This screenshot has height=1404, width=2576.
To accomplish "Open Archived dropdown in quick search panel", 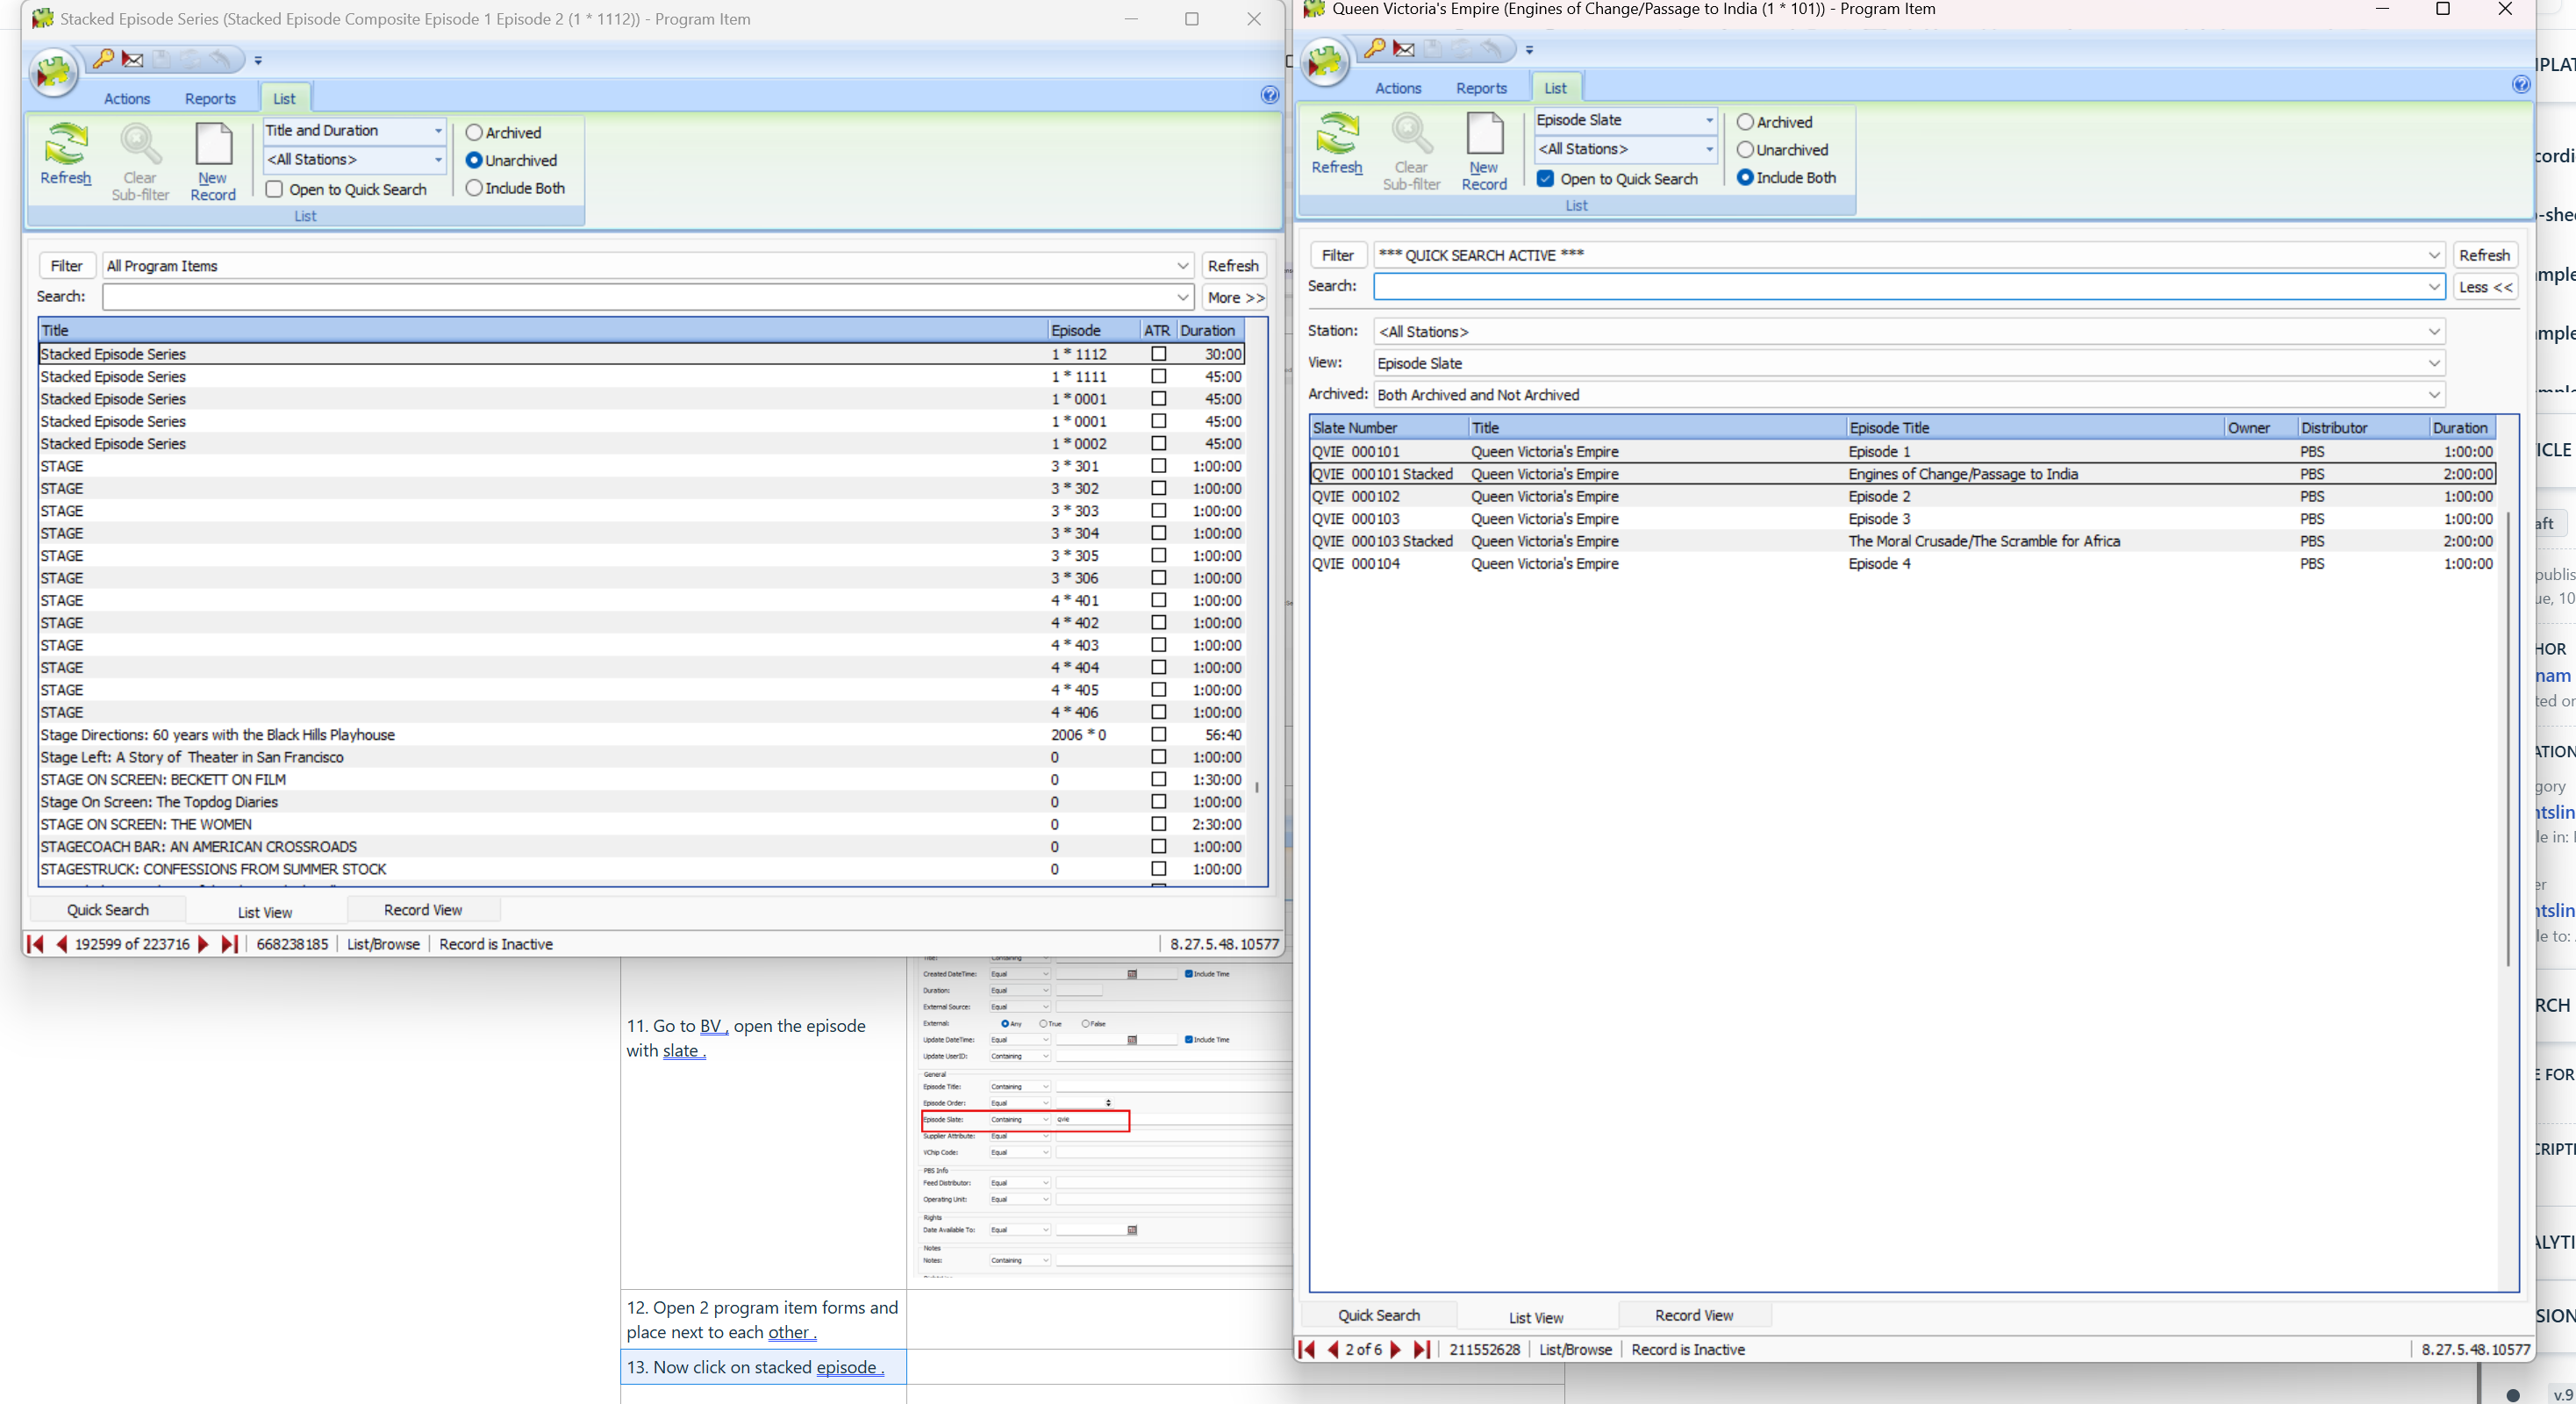I will (2433, 395).
